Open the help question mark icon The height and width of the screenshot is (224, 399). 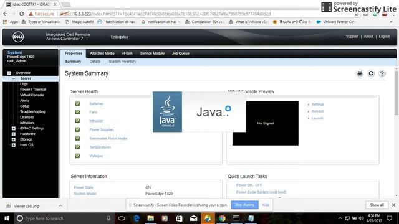click(x=382, y=73)
